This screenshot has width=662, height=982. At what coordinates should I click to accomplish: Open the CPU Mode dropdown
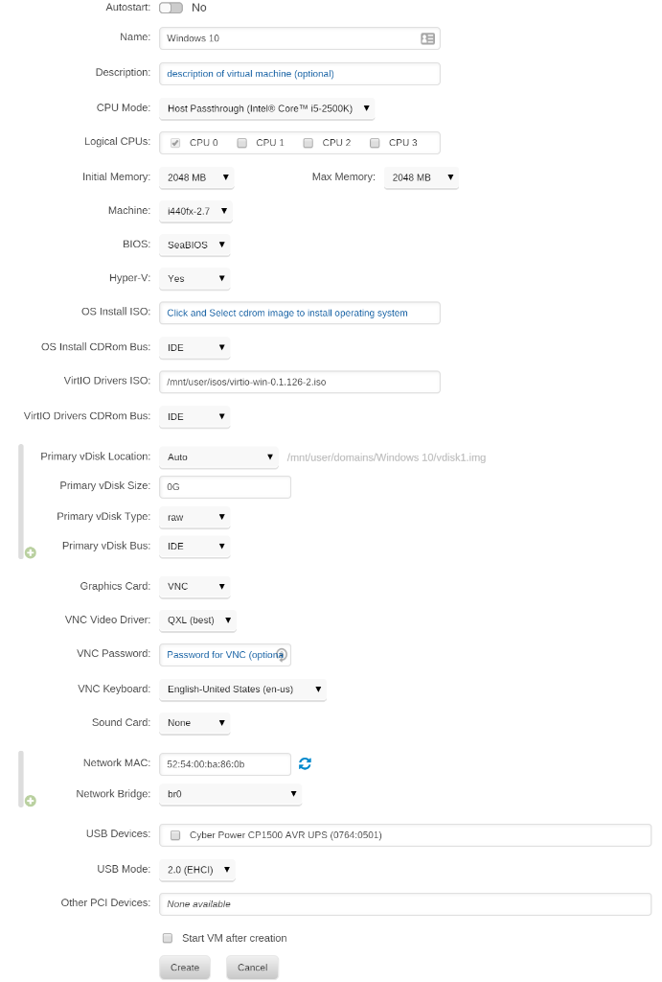(x=266, y=108)
